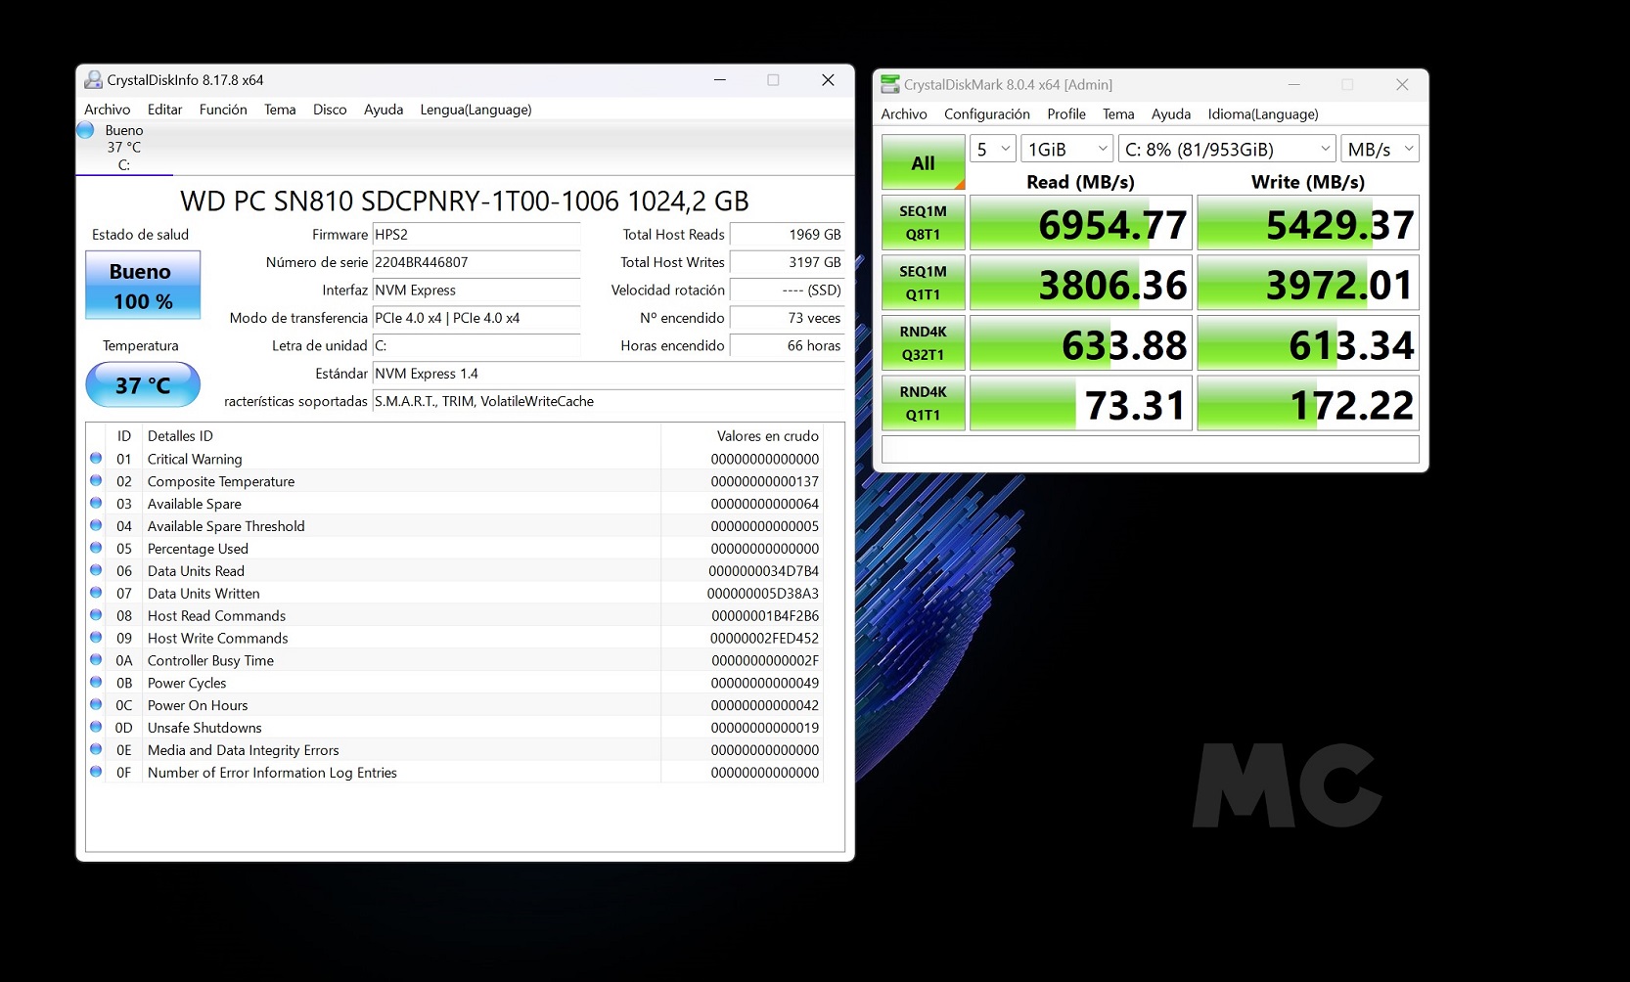The height and width of the screenshot is (982, 1630).
Task: Click the status dot for Percentage Used
Action: coord(96,548)
